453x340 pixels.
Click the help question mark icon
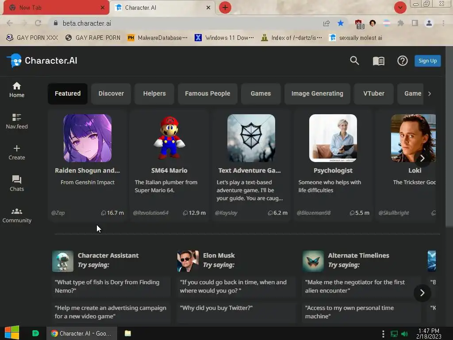402,61
